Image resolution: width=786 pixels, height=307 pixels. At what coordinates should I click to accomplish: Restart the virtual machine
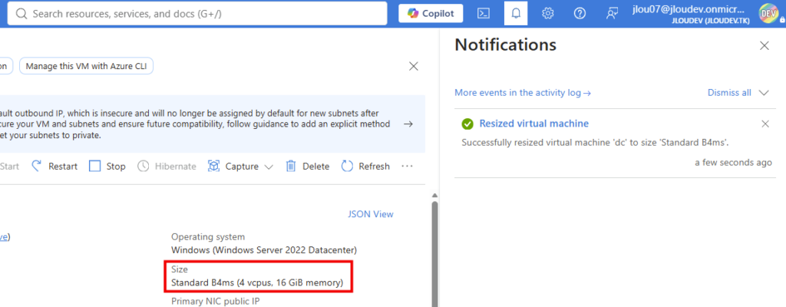[x=54, y=167]
